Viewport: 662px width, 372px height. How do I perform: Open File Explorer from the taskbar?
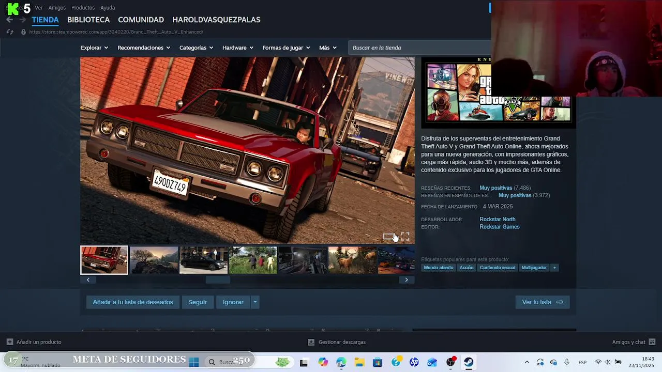359,363
